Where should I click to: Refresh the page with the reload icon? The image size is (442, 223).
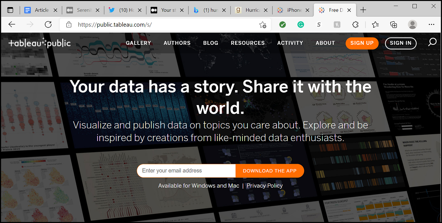click(x=48, y=24)
